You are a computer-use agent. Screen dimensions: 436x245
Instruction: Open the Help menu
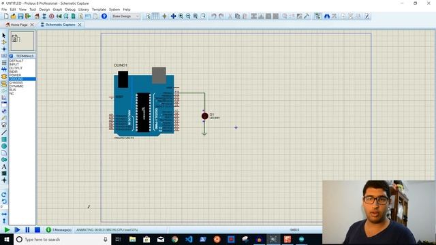127,10
